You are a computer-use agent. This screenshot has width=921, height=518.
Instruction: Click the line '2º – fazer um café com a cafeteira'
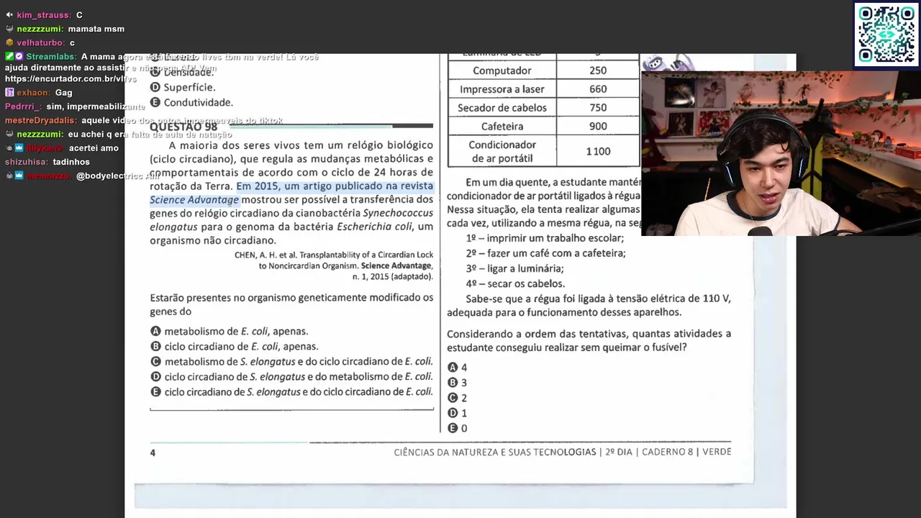click(545, 253)
